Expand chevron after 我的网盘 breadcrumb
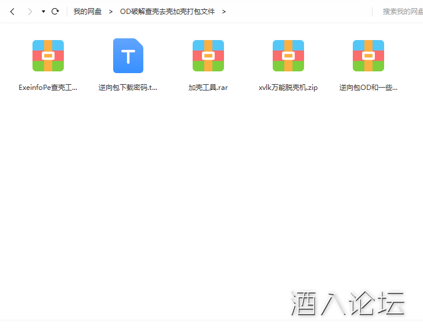Screen dimensions: 423x329 pyautogui.click(x=110, y=12)
